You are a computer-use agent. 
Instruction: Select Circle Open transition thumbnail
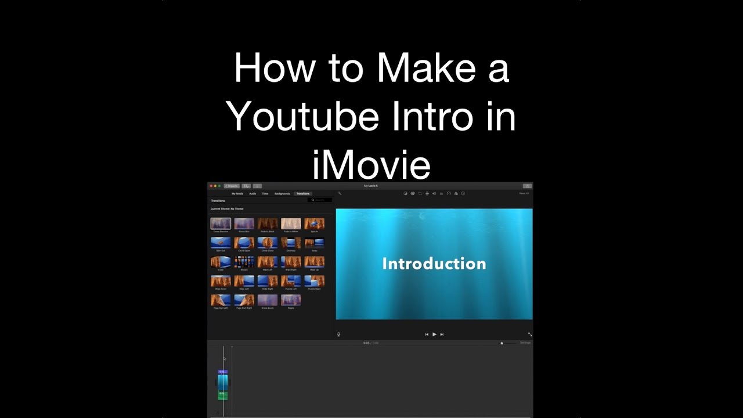click(x=244, y=243)
